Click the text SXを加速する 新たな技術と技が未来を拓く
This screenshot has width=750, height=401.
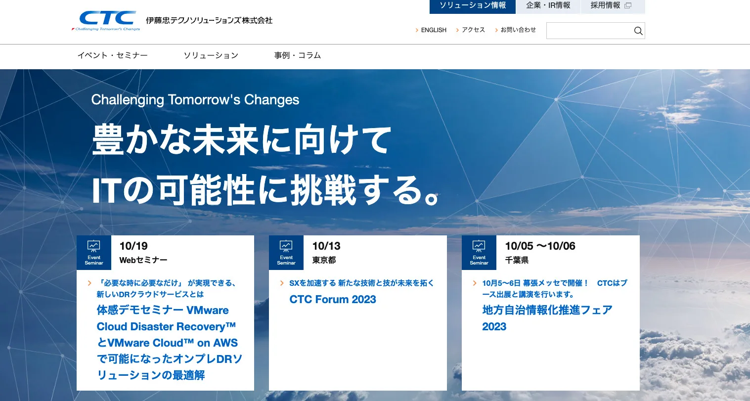click(x=361, y=283)
